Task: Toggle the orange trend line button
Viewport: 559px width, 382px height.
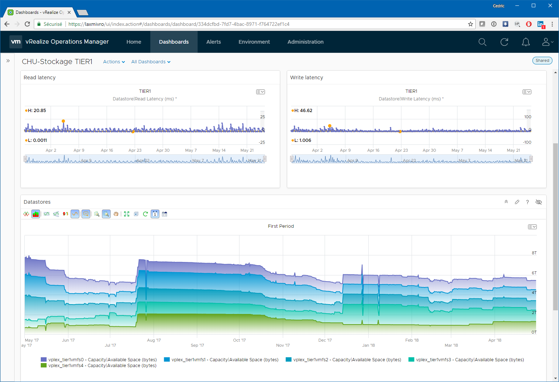Action: tap(75, 214)
